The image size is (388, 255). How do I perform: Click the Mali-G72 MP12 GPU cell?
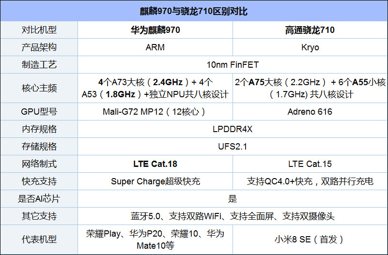click(155, 112)
